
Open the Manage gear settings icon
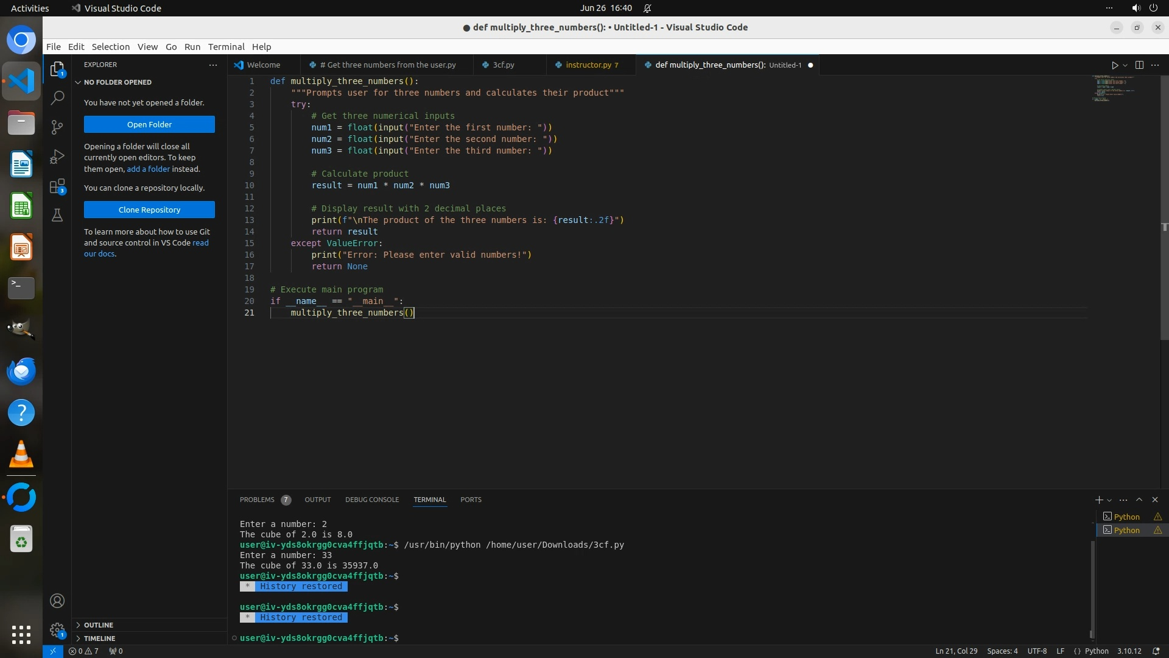tap(57, 630)
